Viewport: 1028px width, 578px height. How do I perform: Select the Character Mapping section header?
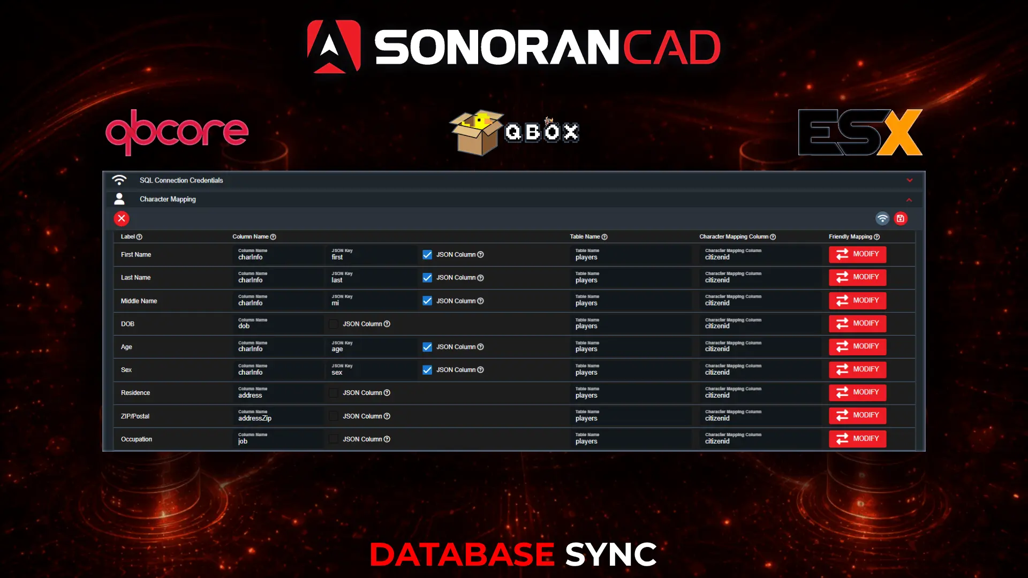[x=514, y=199]
